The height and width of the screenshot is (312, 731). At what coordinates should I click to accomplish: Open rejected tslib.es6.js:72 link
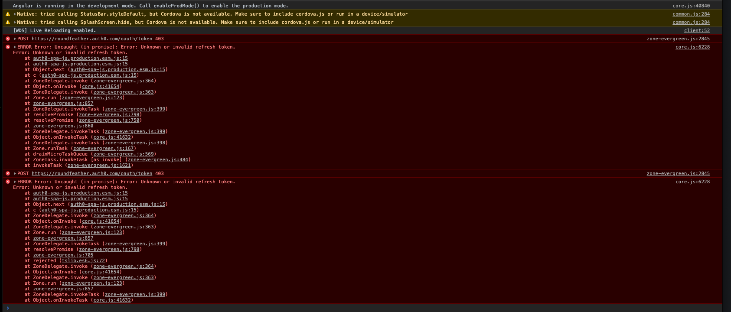click(x=83, y=260)
